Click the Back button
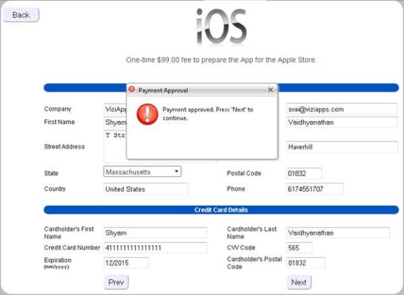Image resolution: width=404 pixels, height=295 pixels. [21, 15]
